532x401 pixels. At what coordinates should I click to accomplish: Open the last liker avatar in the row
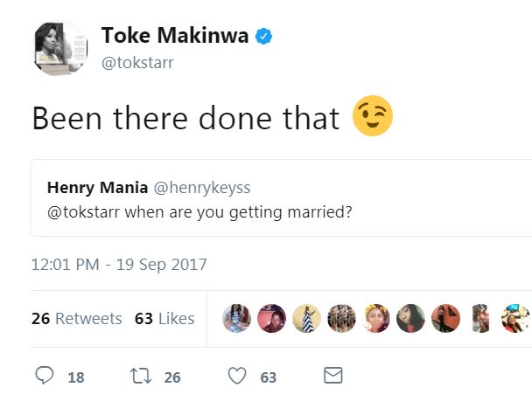515,319
